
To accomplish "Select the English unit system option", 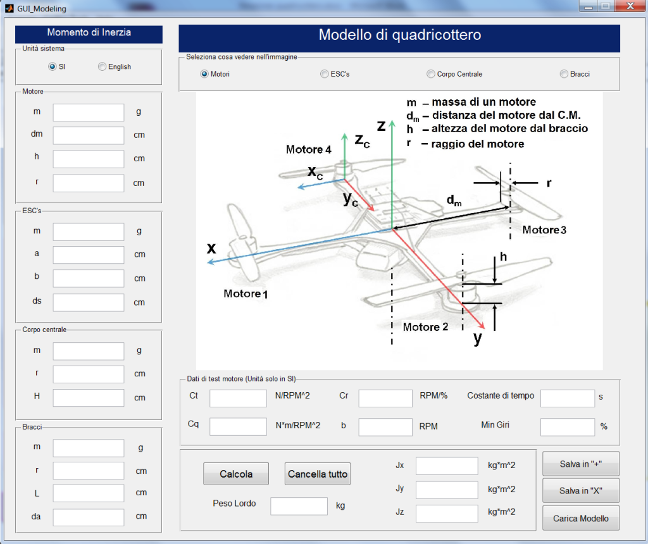I will [103, 66].
